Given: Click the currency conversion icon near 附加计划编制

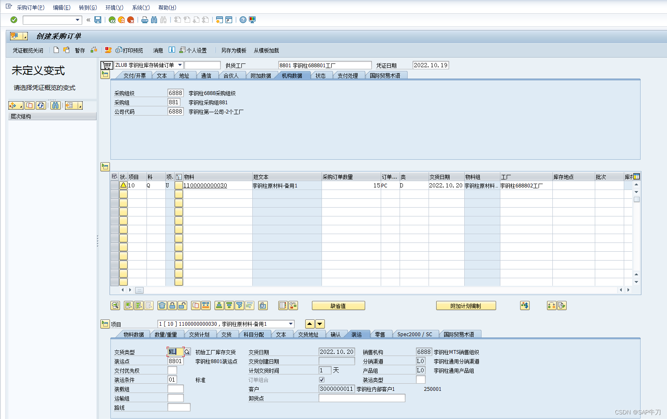Looking at the screenshot, I should (x=525, y=306).
